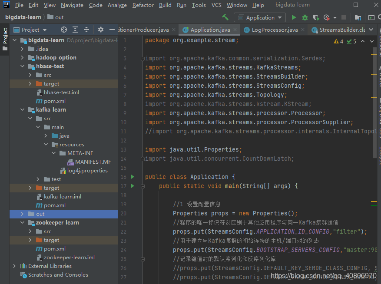Click the run gutter icon beside main method
The image size is (381, 284).
tap(133, 186)
